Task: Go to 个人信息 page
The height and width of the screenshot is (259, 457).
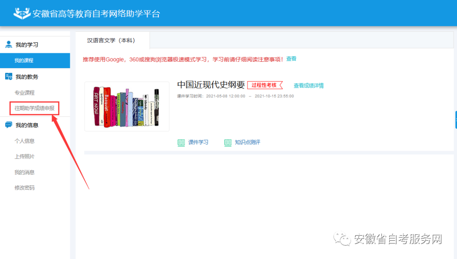Action: (x=25, y=141)
